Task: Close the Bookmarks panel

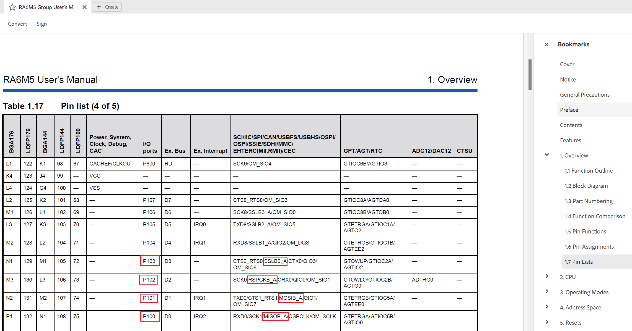Action: 546,44
